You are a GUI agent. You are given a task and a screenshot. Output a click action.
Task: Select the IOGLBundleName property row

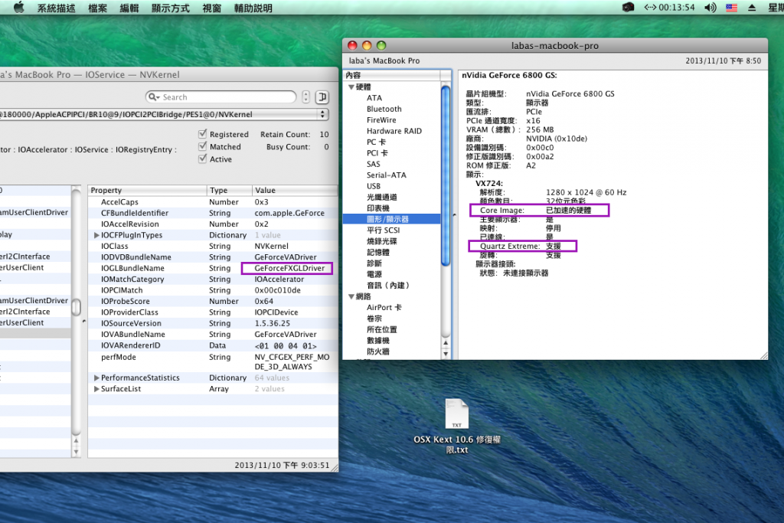213,268
